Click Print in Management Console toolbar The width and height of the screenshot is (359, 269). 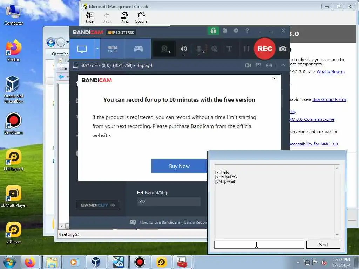pyautogui.click(x=124, y=18)
